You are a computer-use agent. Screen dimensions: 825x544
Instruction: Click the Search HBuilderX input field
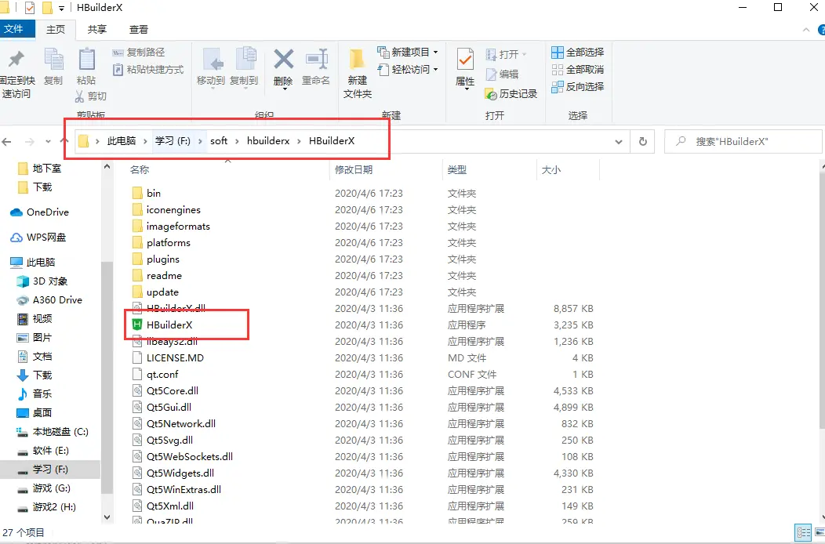coord(743,142)
